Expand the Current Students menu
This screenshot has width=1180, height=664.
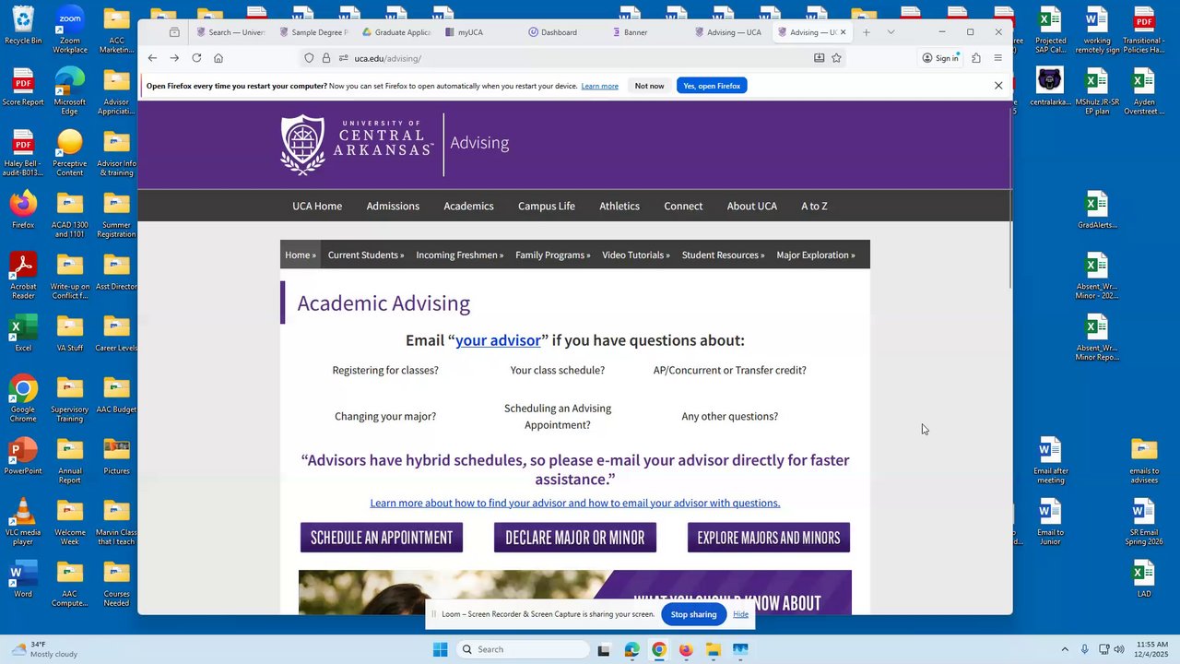click(366, 255)
